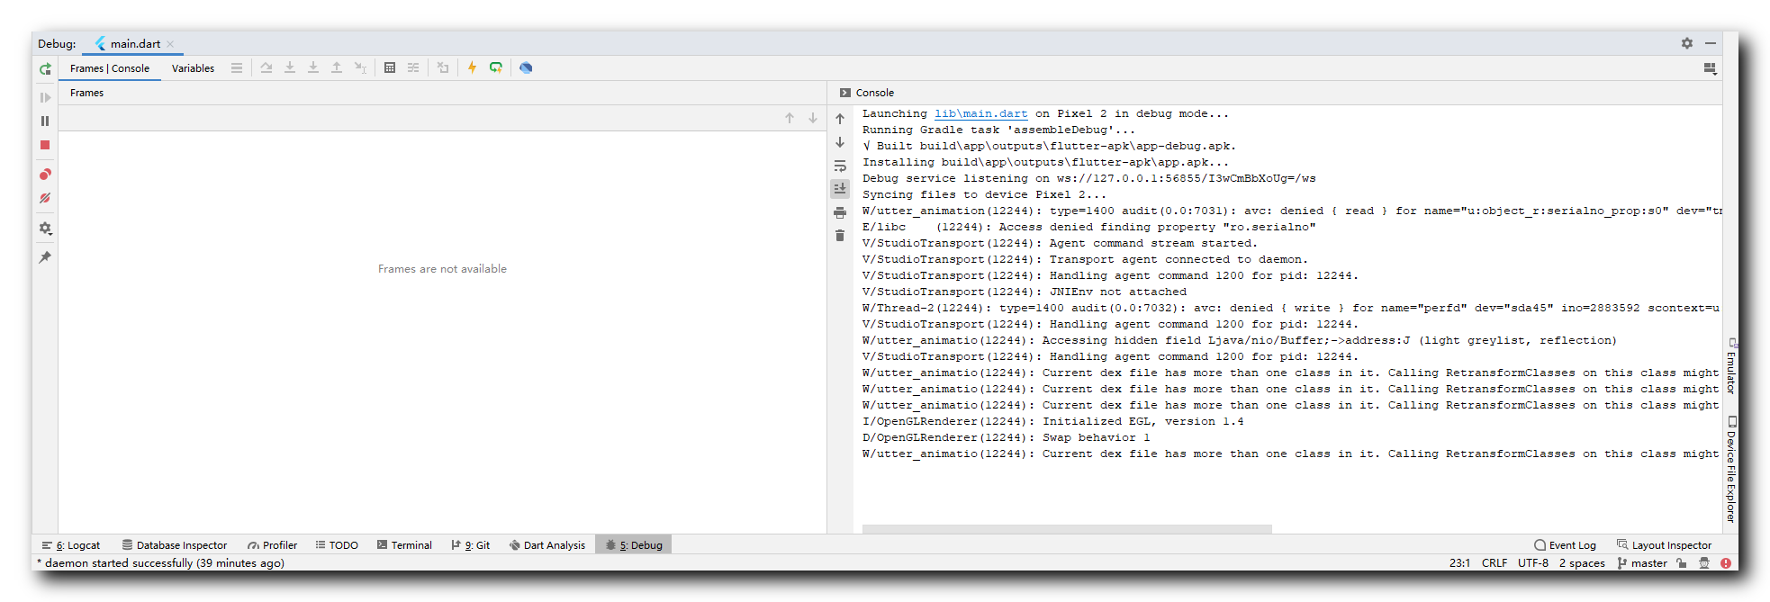
Task: Click the Frames panel header label
Action: pos(86,93)
